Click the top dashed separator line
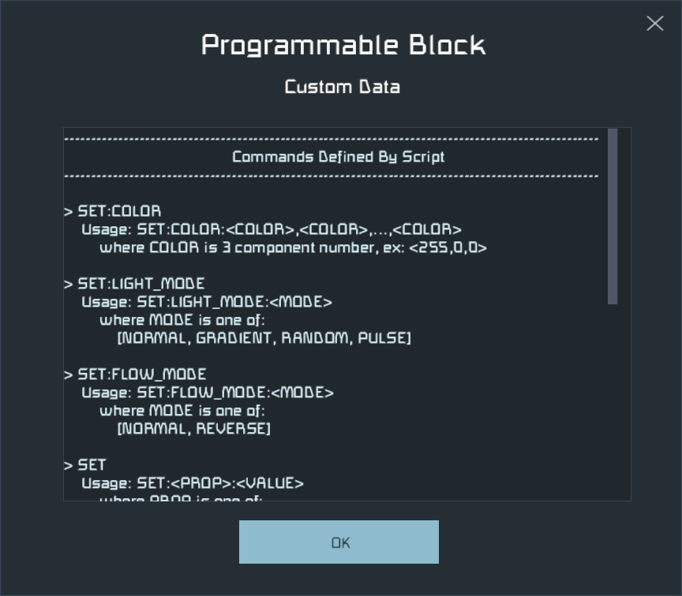The height and width of the screenshot is (596, 682). point(332,139)
